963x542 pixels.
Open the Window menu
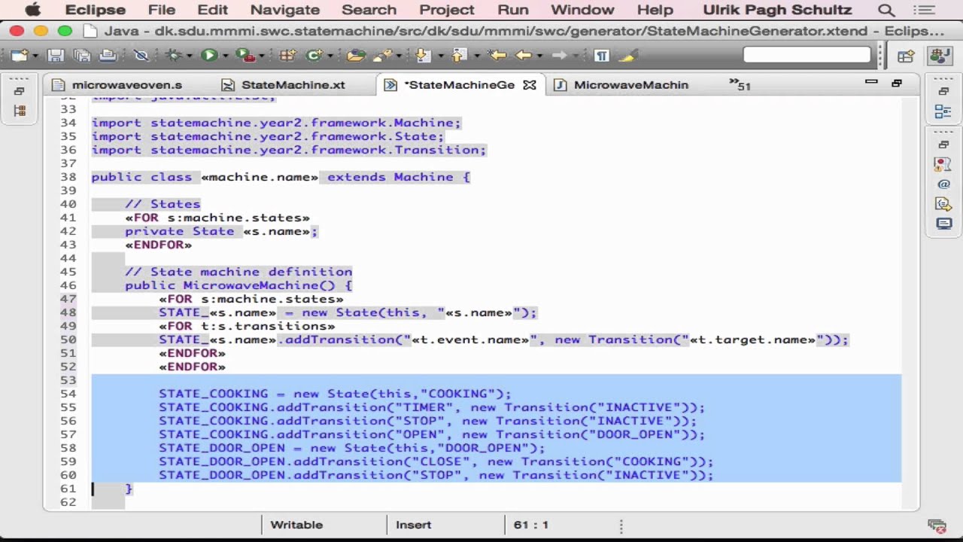click(x=582, y=10)
